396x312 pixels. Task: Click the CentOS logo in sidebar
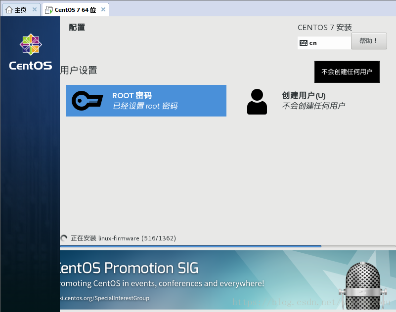coord(31,52)
